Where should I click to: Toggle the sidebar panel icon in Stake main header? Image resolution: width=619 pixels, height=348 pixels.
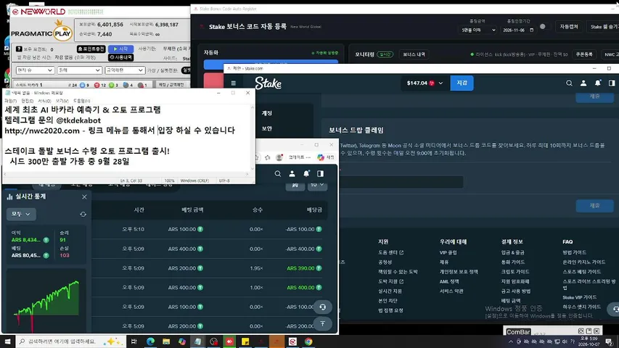click(x=612, y=83)
